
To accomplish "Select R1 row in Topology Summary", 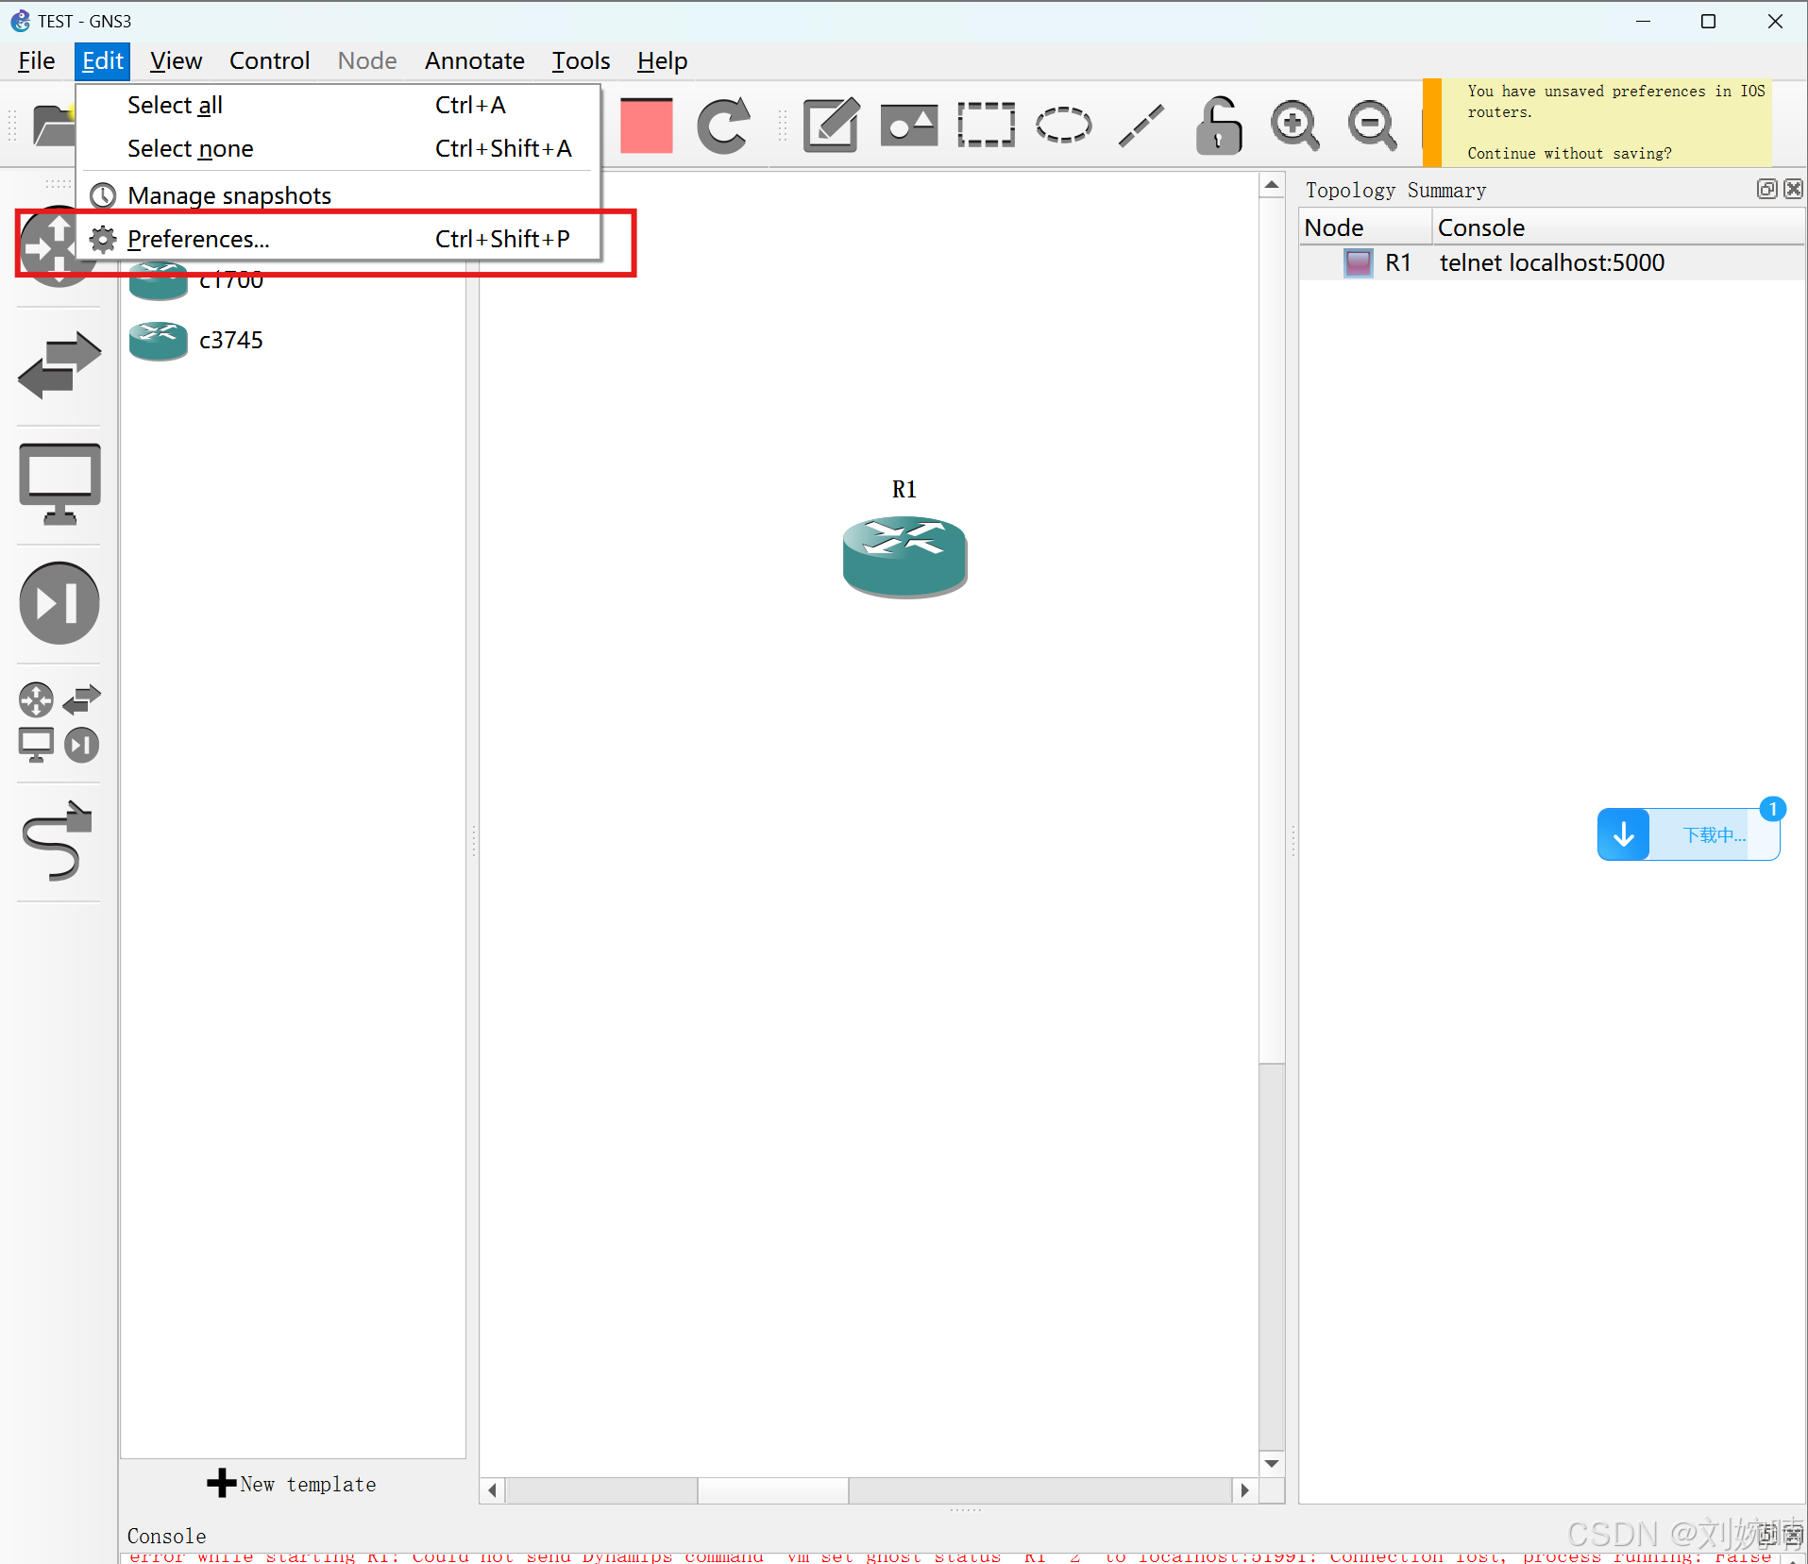I will point(1551,263).
